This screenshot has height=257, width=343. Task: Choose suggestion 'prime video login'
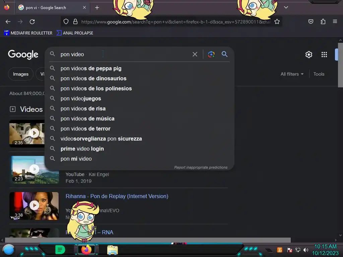point(139,149)
